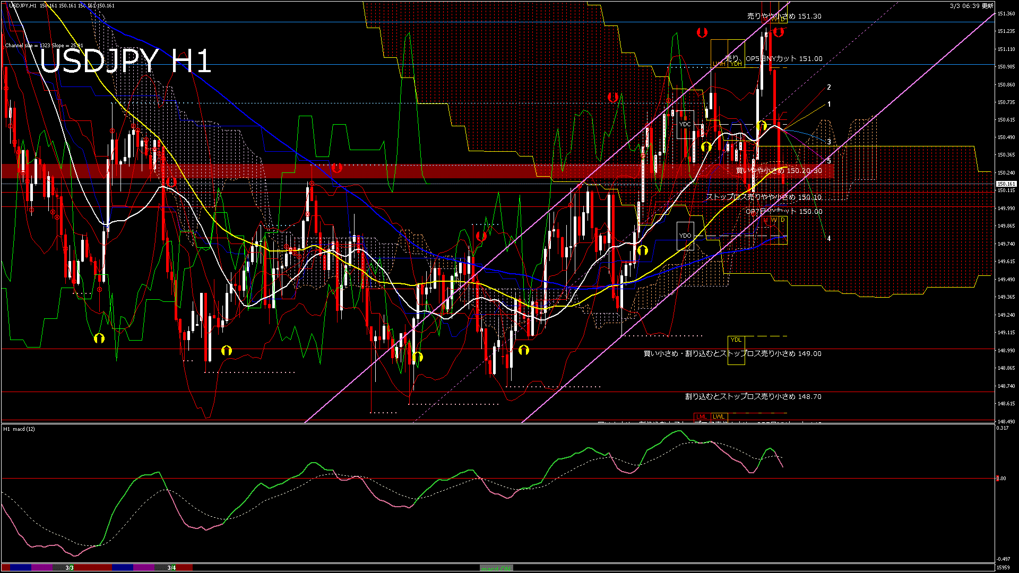Select the YDC marker box
This screenshot has width=1019, height=573.
(685, 124)
